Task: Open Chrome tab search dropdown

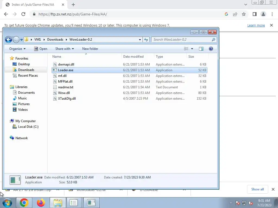Action: 245,5
